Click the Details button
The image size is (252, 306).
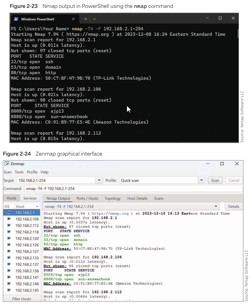[x=233, y=207]
